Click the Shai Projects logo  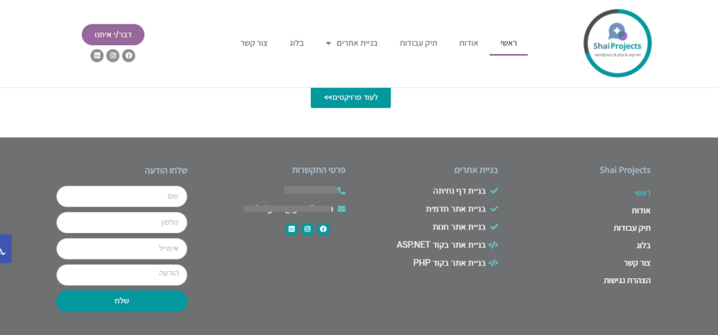coord(617,43)
